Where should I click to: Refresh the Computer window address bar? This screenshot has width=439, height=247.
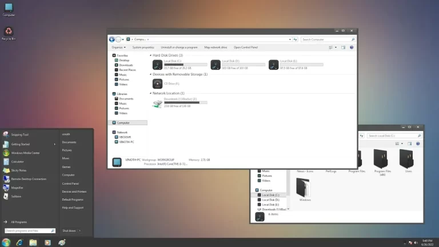295,39
